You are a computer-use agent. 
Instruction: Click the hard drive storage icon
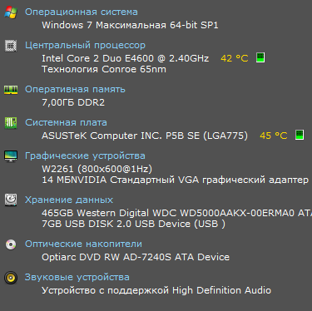point(11,200)
